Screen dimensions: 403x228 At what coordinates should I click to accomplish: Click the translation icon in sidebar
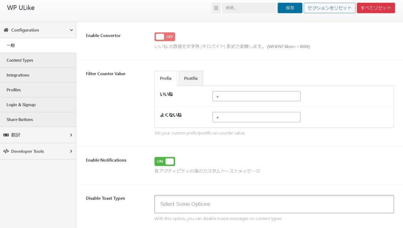tap(6, 135)
